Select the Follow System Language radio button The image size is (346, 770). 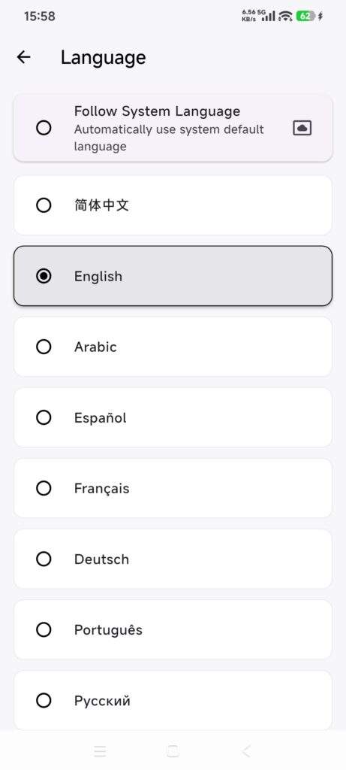click(44, 128)
